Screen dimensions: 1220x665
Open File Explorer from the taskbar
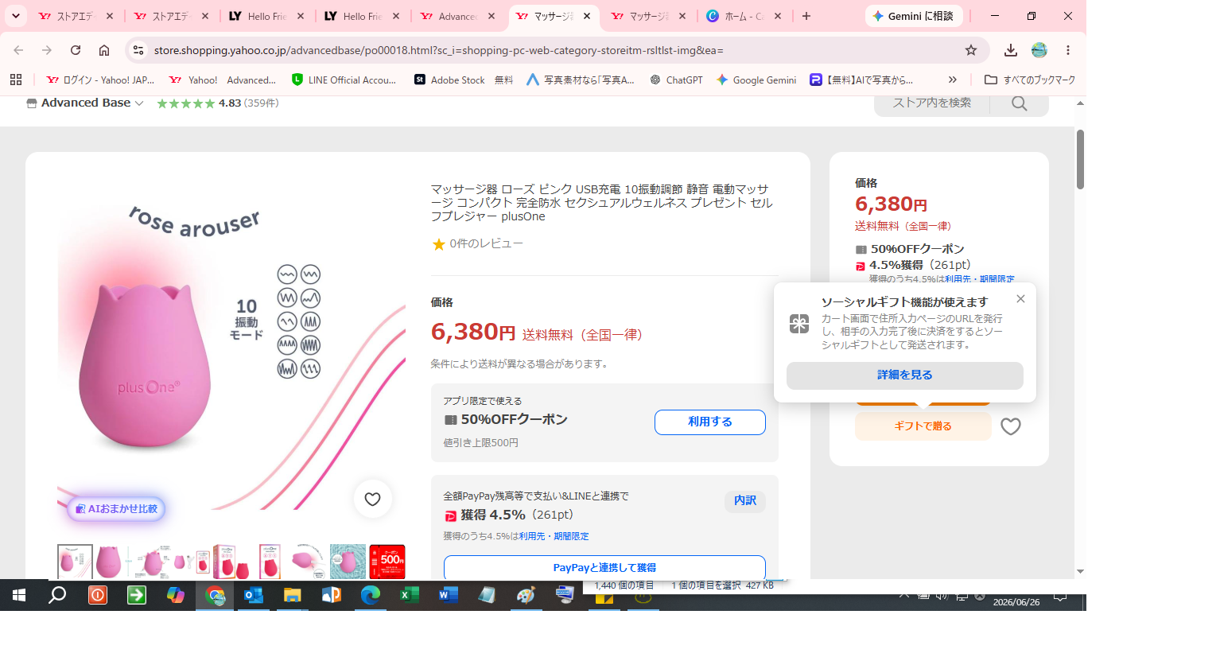pos(293,595)
